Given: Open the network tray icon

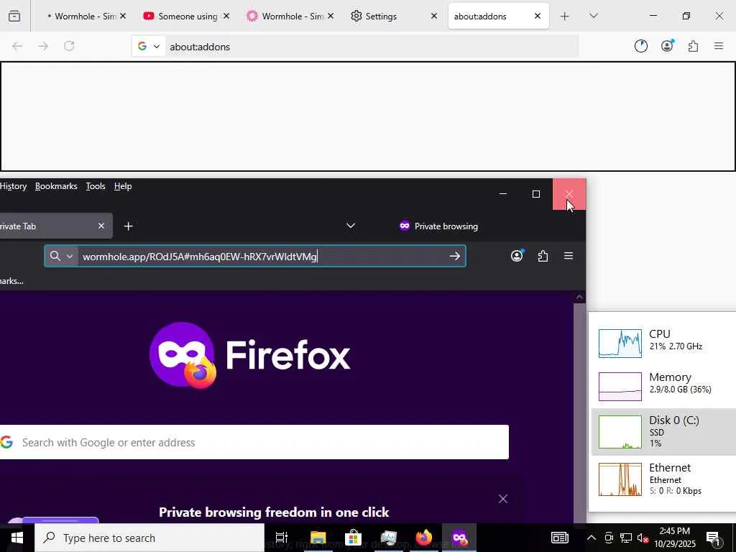Looking at the screenshot, I should (626, 538).
